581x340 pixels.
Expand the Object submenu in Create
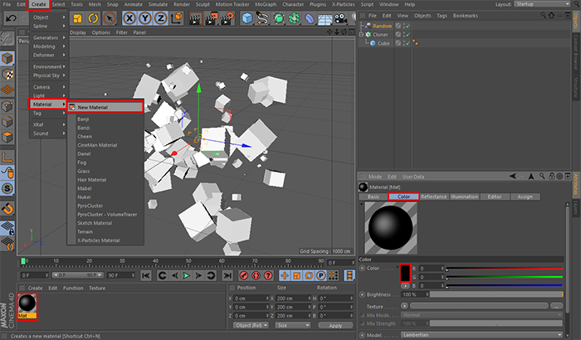point(48,17)
